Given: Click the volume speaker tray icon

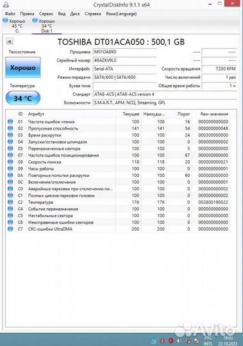Looking at the screenshot, I should (180, 341).
